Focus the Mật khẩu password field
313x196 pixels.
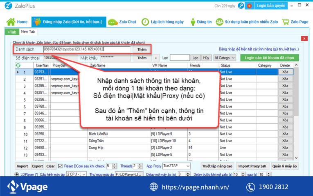(x=115, y=58)
